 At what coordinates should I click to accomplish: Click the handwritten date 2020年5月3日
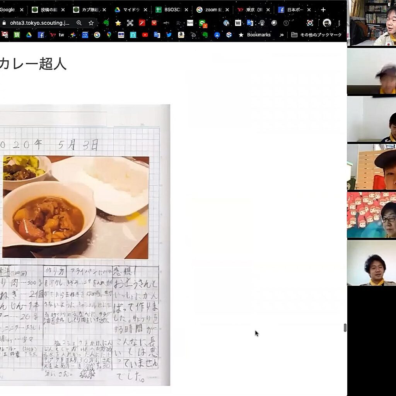[49, 145]
